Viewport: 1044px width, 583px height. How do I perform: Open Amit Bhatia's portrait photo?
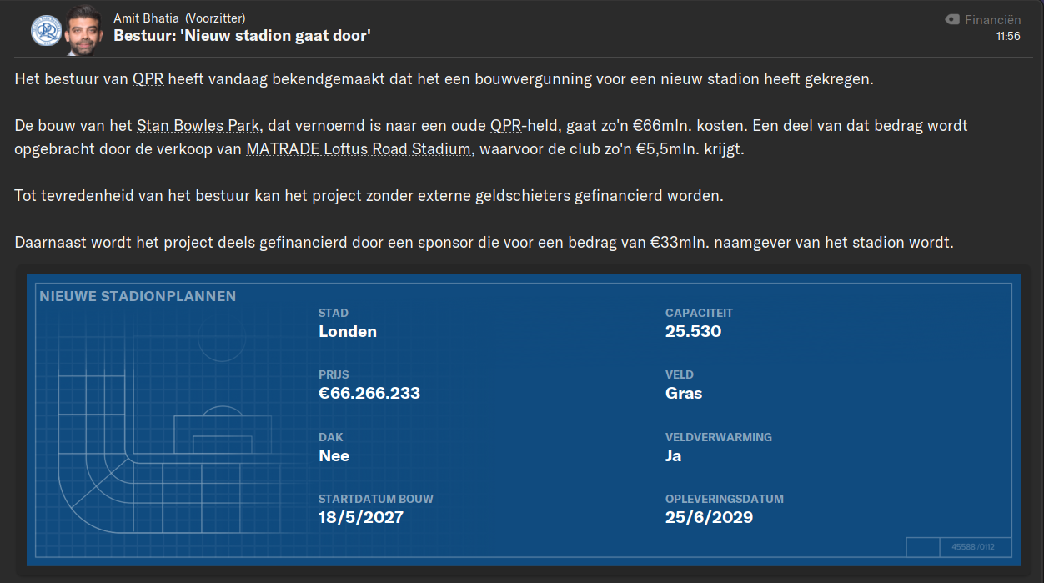pyautogui.click(x=83, y=29)
